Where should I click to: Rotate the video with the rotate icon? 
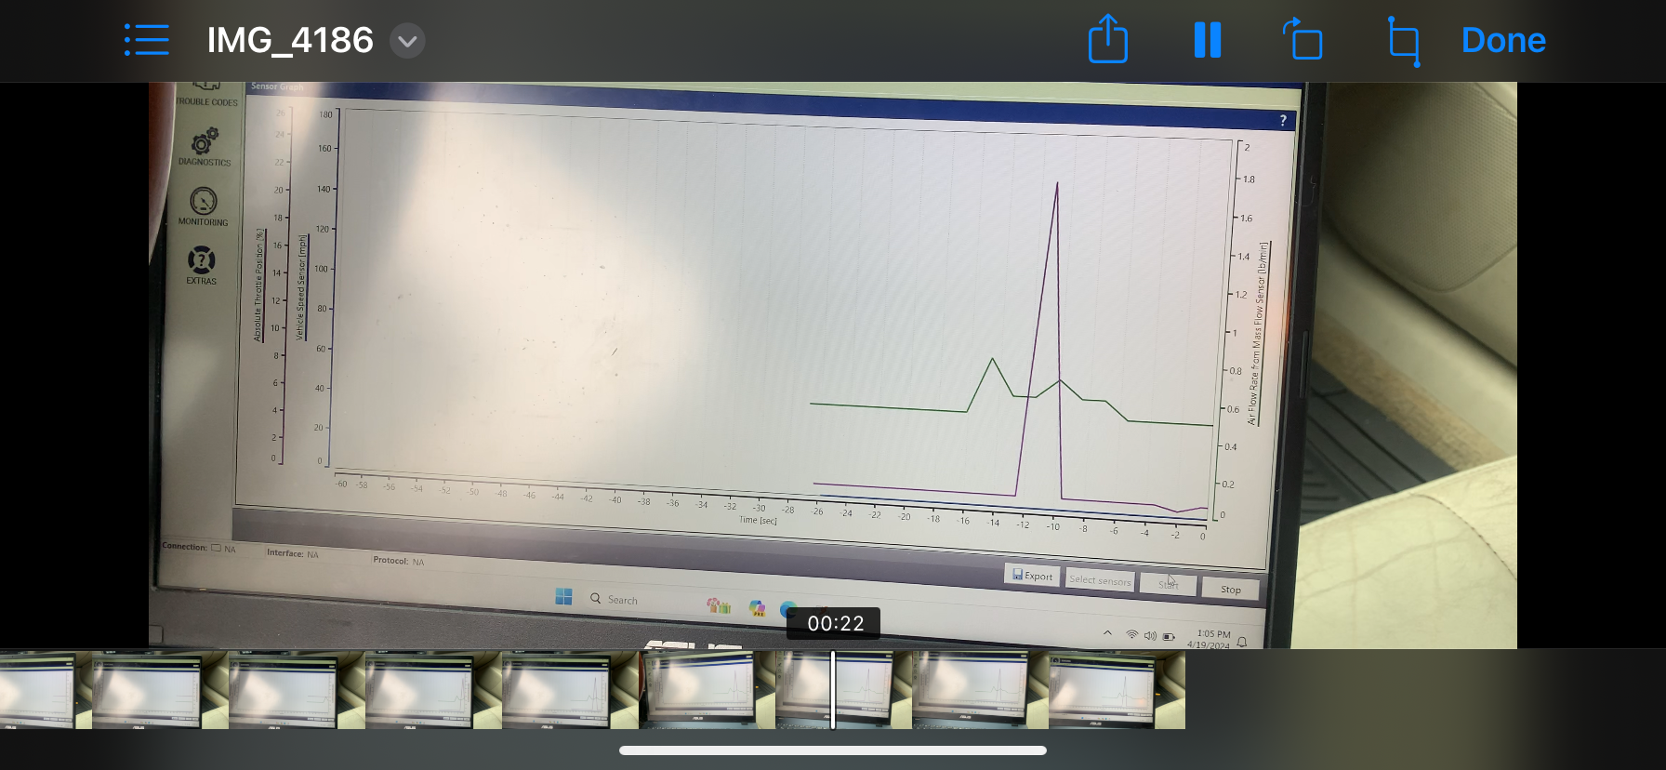click(1302, 40)
